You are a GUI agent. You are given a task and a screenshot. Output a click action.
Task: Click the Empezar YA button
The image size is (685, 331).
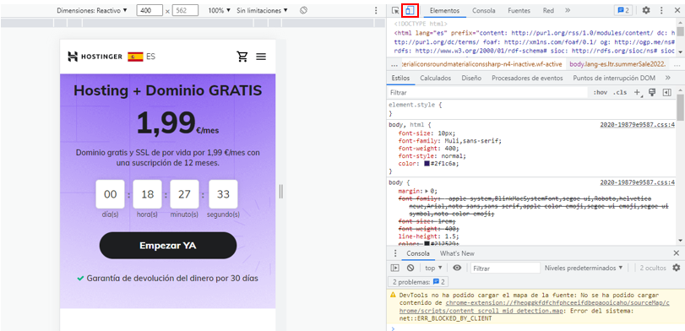[x=168, y=246]
